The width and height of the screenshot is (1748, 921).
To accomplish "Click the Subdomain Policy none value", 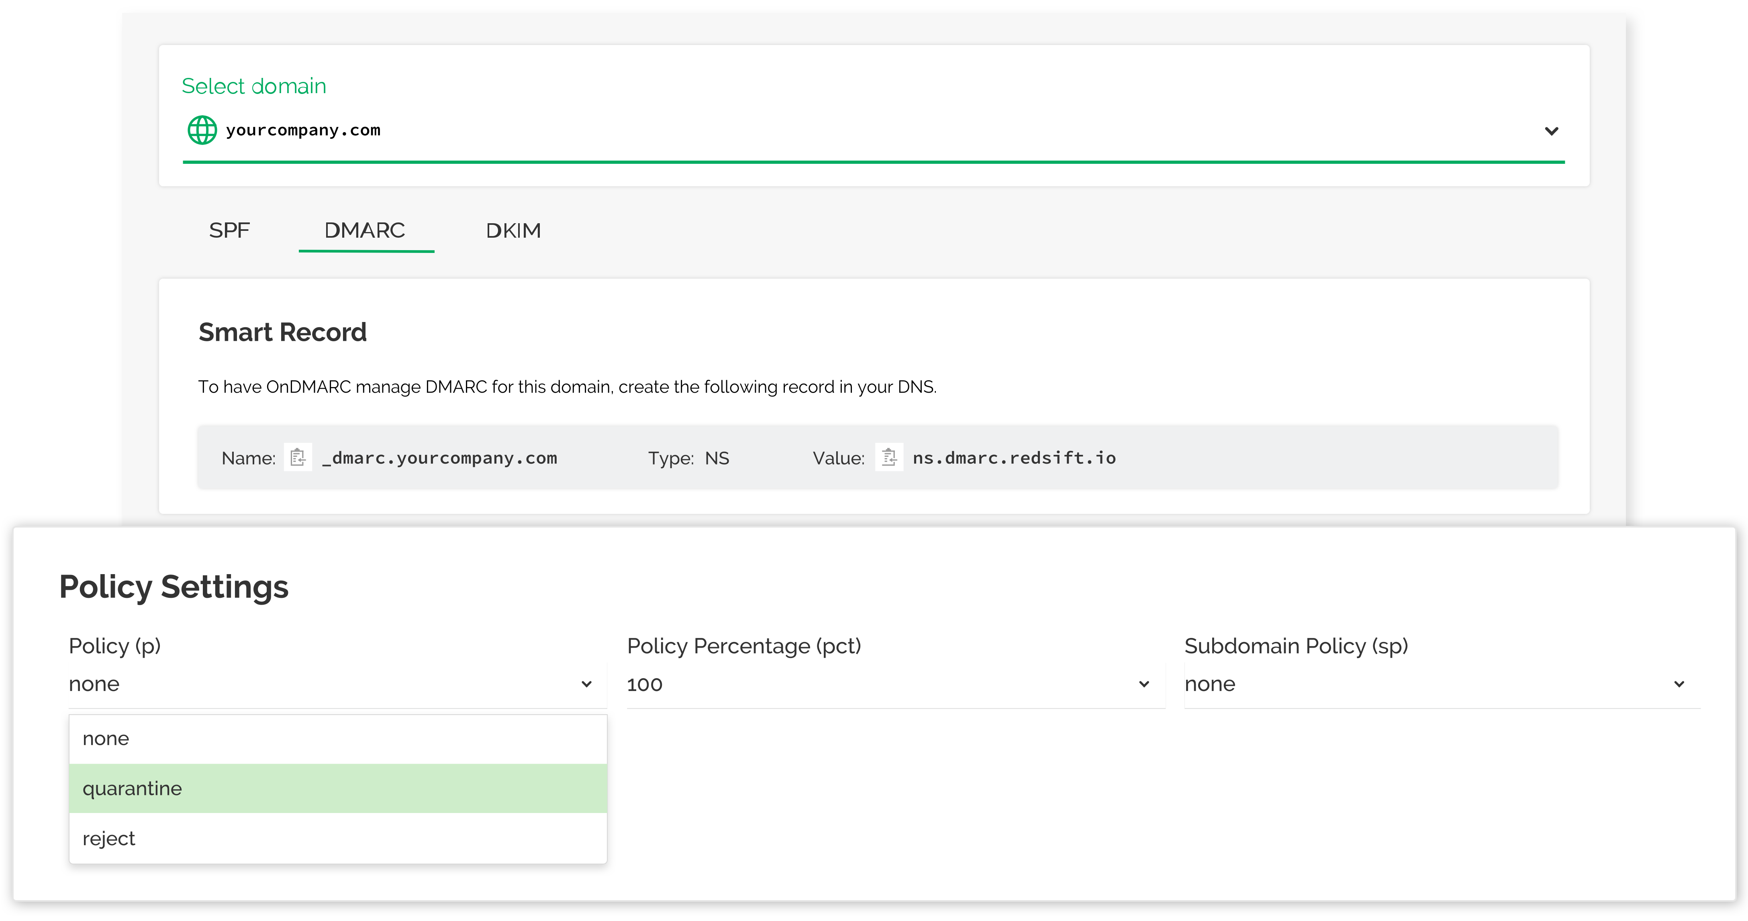I will (1211, 684).
